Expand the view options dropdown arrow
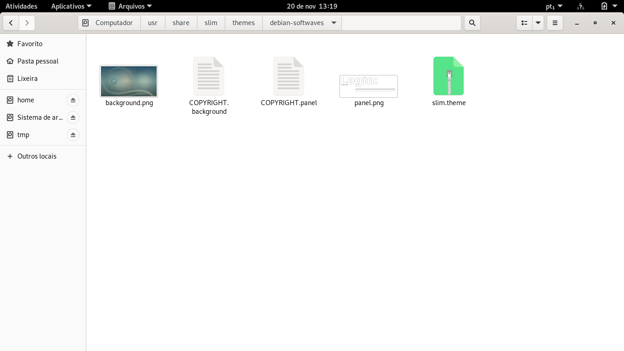The image size is (624, 351). 538,23
